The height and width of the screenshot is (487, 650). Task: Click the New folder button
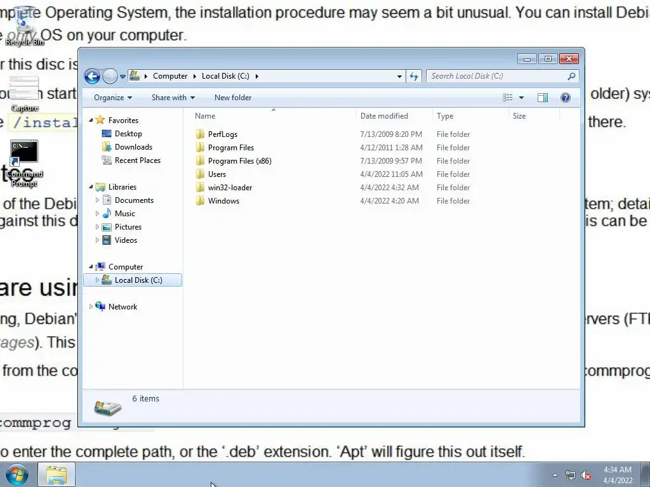(x=233, y=98)
